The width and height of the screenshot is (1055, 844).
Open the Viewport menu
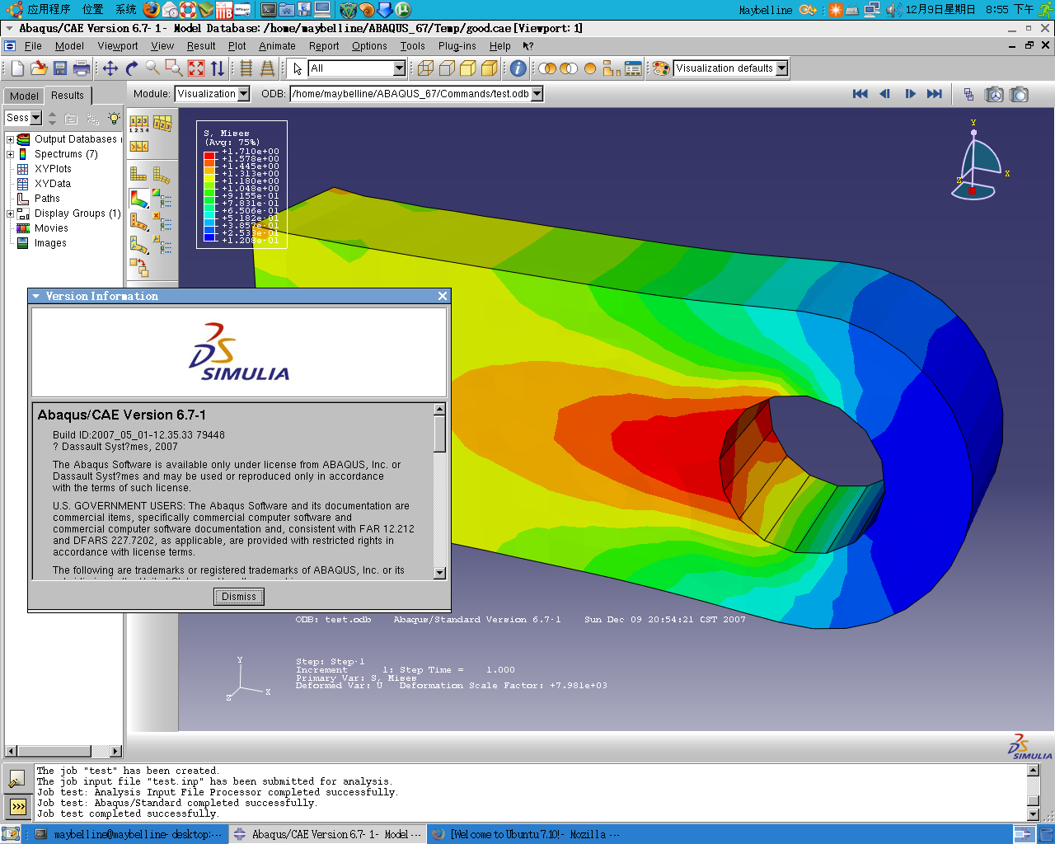click(x=118, y=46)
